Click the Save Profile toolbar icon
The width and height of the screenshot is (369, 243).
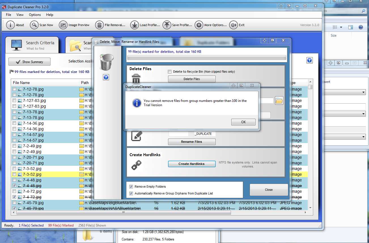[x=167, y=25]
